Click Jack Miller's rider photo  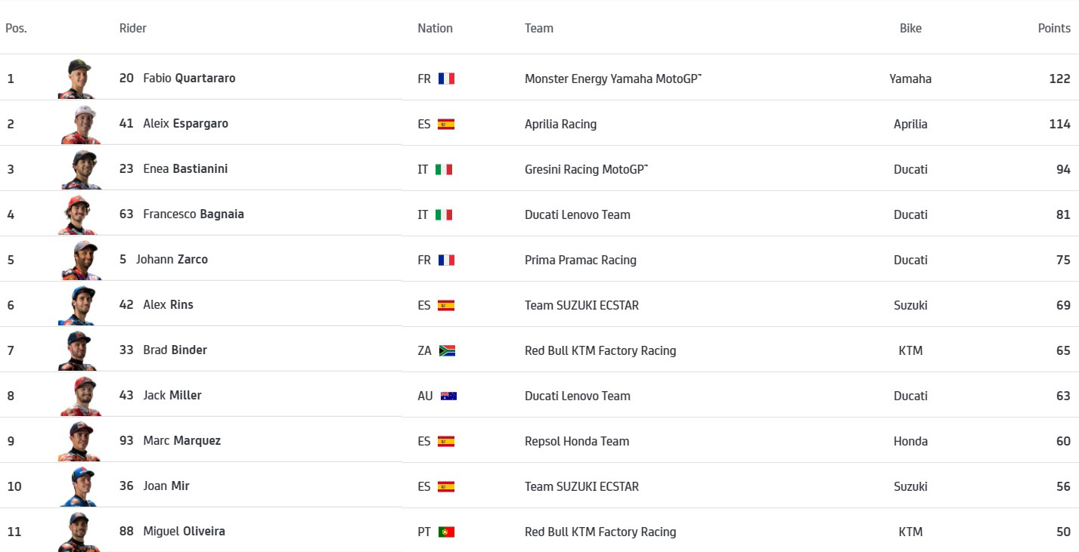tap(79, 396)
